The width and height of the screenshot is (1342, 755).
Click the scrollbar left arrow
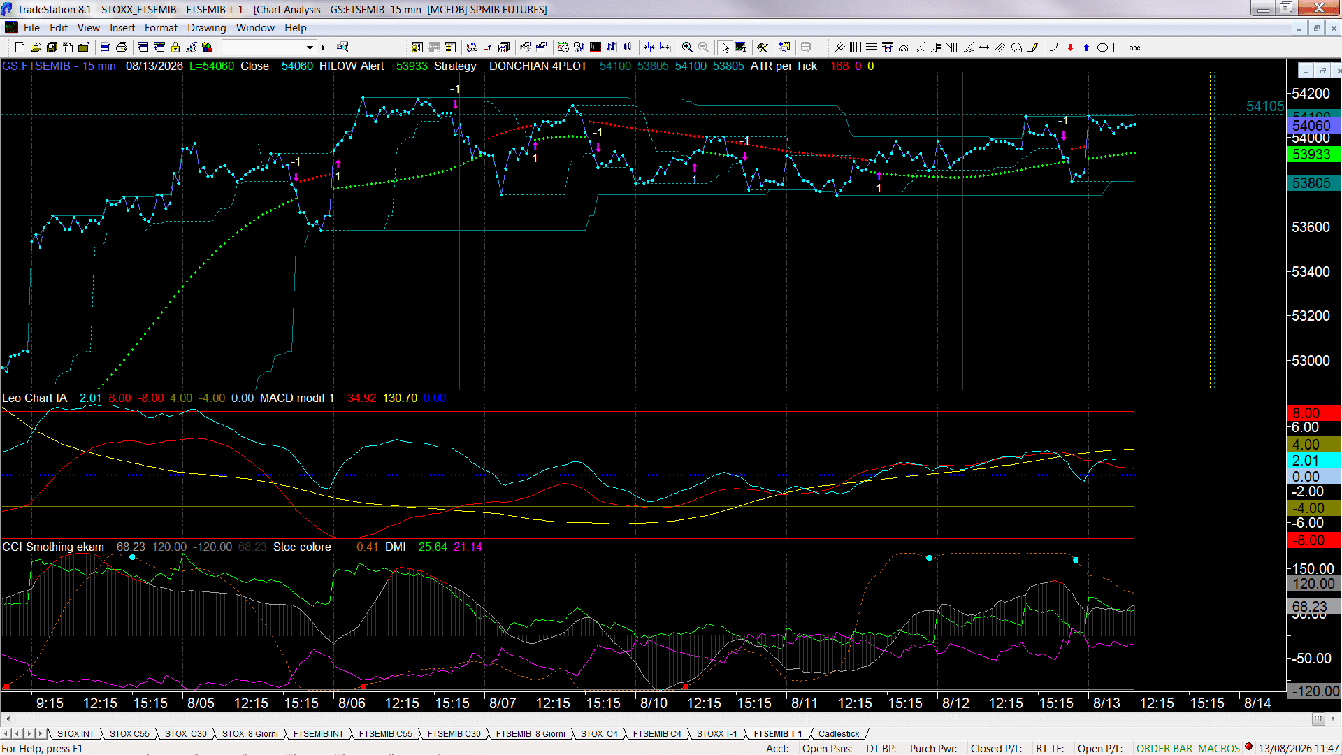[8, 719]
